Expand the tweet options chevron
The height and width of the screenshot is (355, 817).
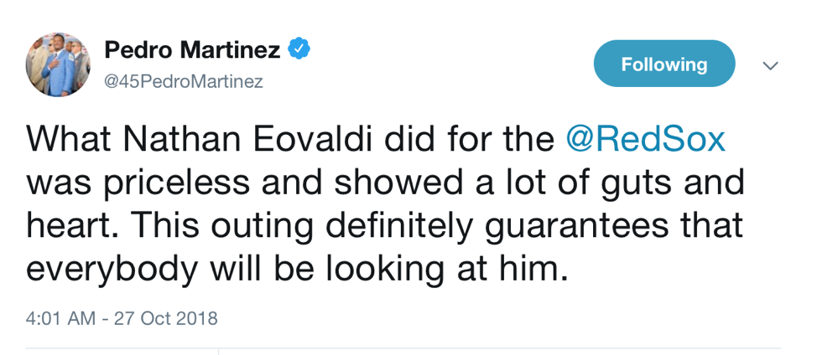pos(770,65)
